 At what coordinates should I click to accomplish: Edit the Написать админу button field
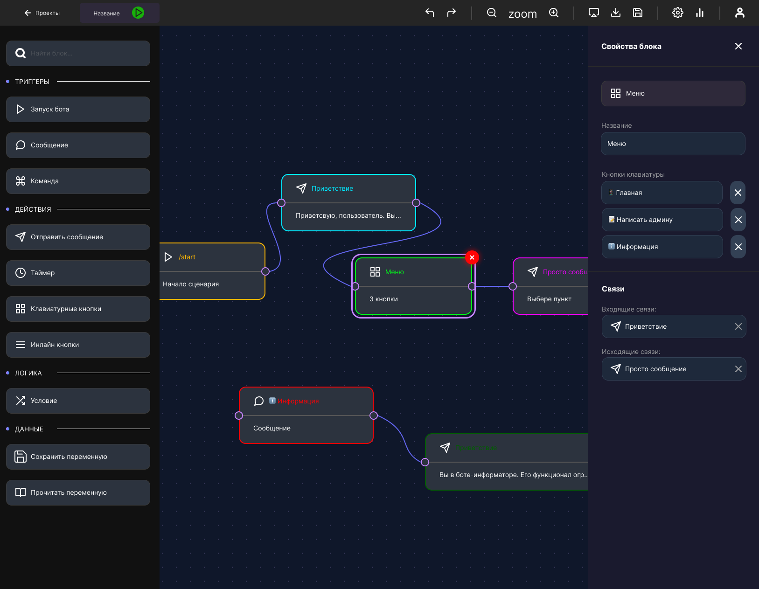click(x=662, y=220)
